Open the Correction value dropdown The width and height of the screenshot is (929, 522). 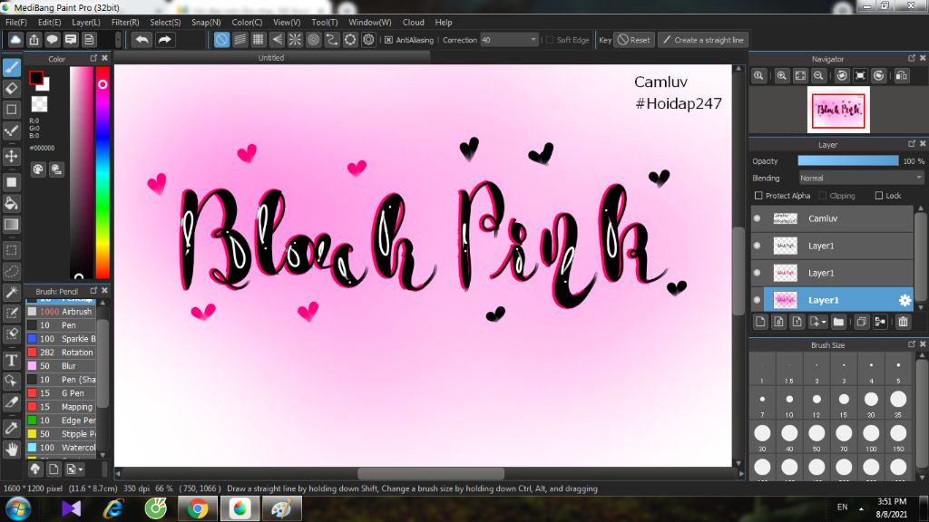point(533,40)
